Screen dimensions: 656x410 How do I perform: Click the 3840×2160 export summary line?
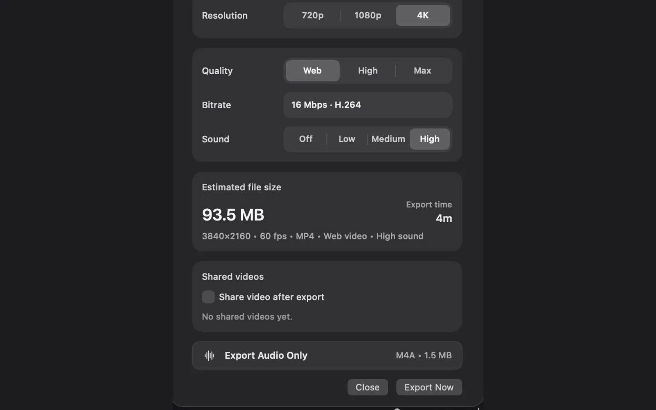[x=312, y=236]
